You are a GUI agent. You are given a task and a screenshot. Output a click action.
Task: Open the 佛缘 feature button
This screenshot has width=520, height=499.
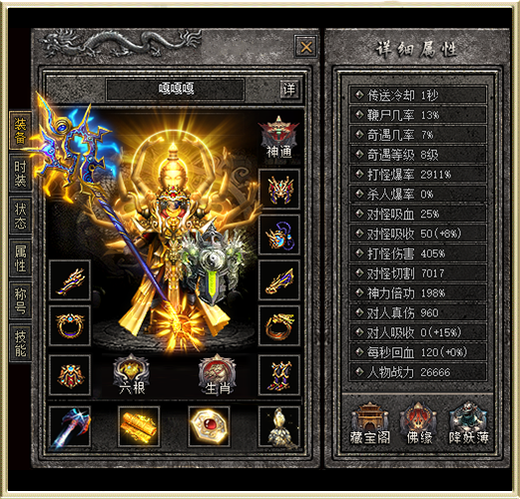[x=419, y=423]
